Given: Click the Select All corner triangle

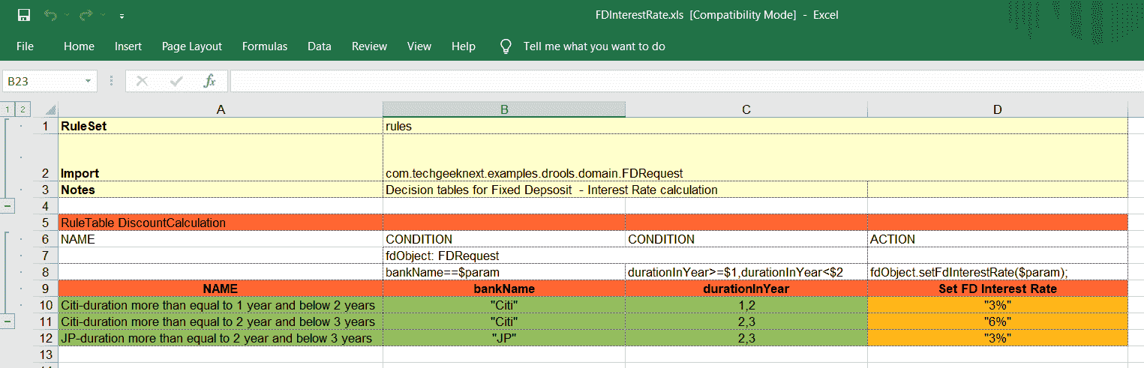Looking at the screenshot, I should click(50, 110).
